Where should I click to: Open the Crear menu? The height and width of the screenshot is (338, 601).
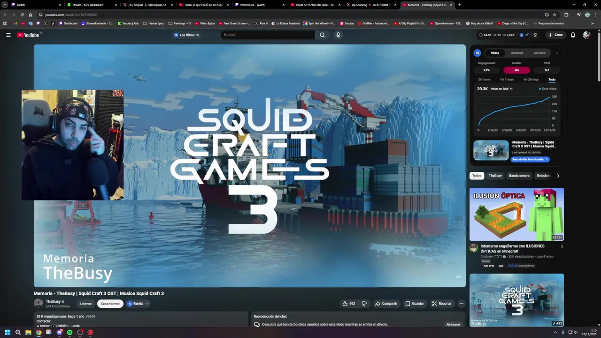tap(555, 35)
